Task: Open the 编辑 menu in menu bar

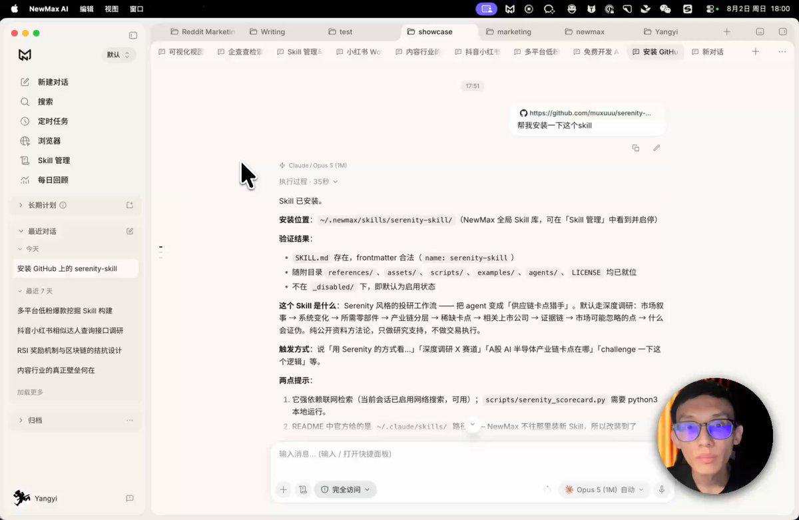Action: (x=87, y=9)
